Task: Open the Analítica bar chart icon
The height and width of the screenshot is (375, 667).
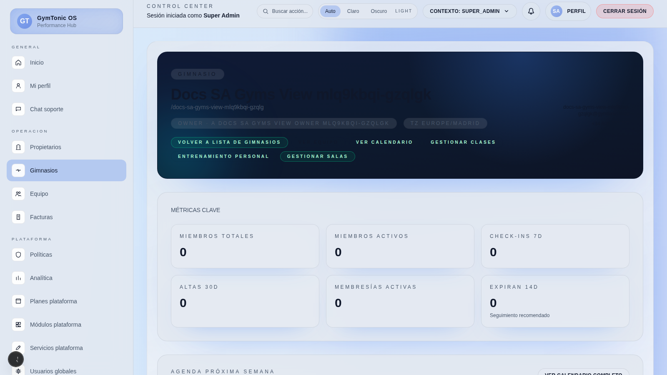Action: [x=18, y=278]
